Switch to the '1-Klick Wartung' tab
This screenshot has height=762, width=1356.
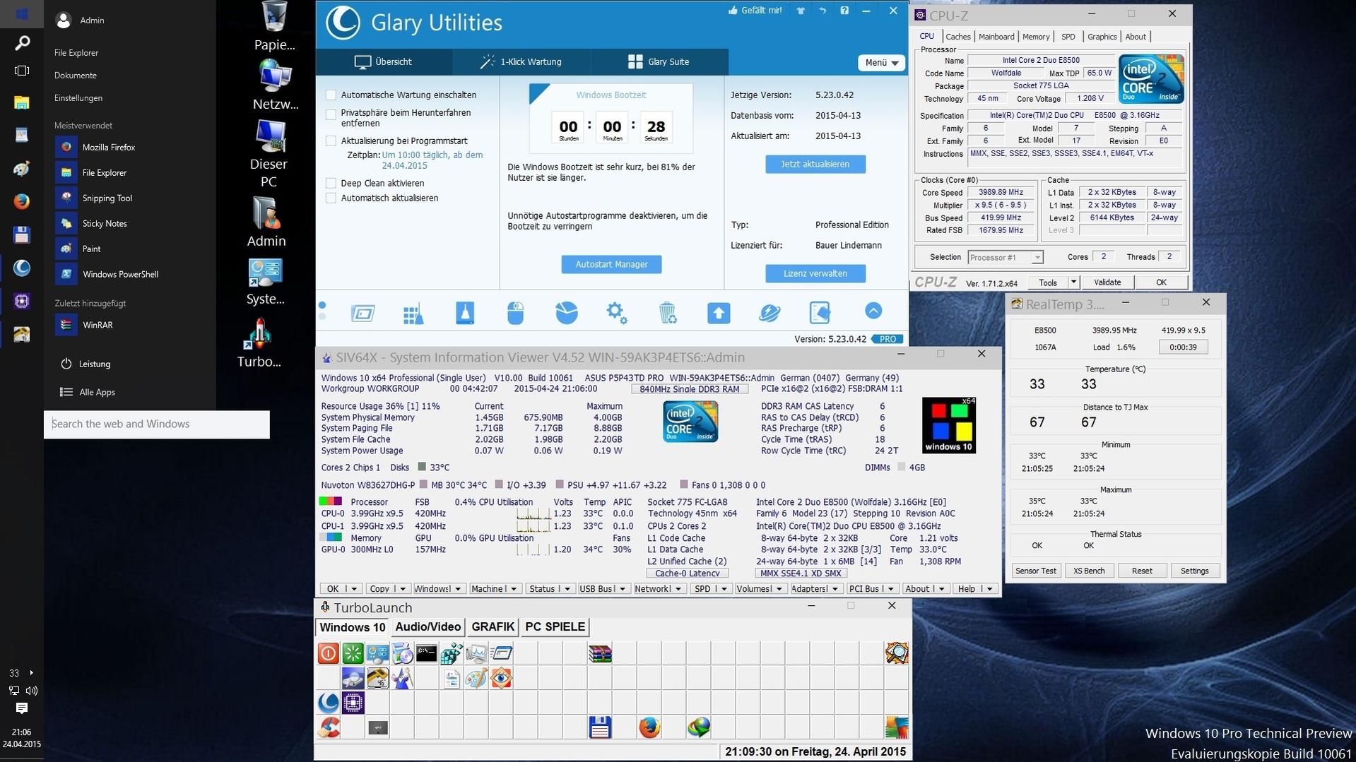pyautogui.click(x=521, y=62)
